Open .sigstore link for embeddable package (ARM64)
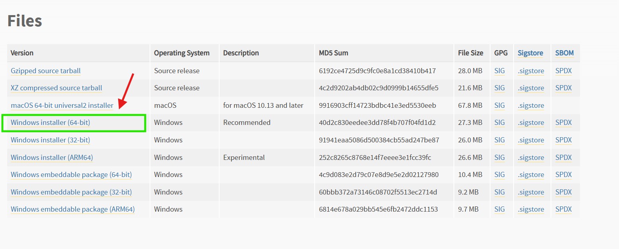619x249 pixels. [531, 209]
